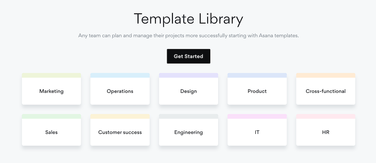Choose the Product template category
The height and width of the screenshot is (163, 376).
[x=257, y=91]
